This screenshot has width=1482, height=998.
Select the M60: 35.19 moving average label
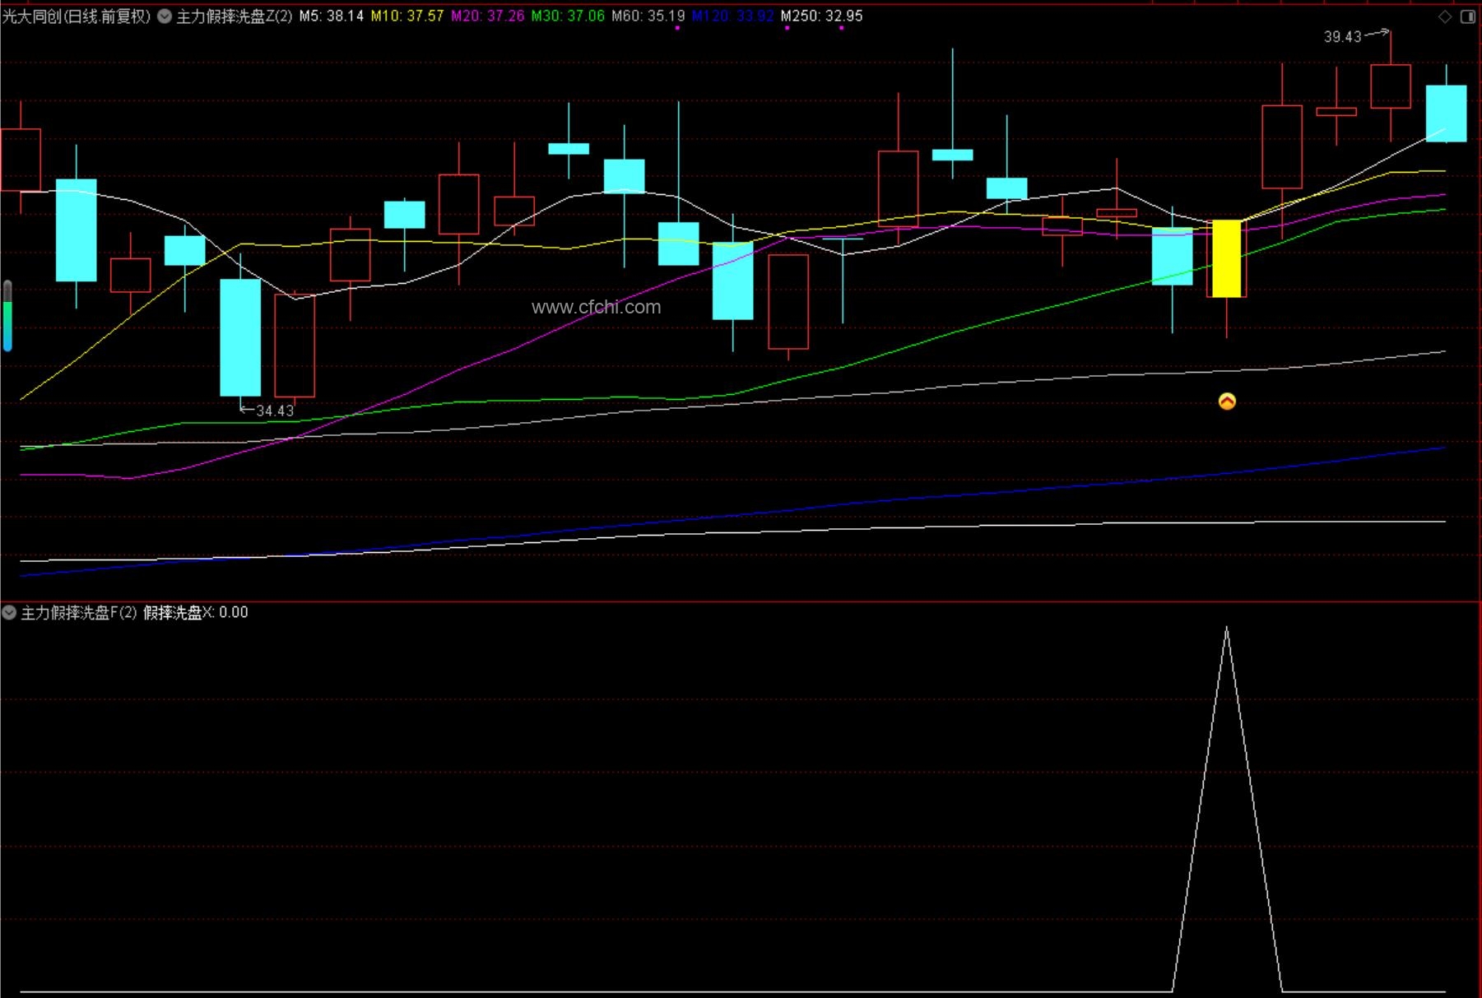(648, 16)
